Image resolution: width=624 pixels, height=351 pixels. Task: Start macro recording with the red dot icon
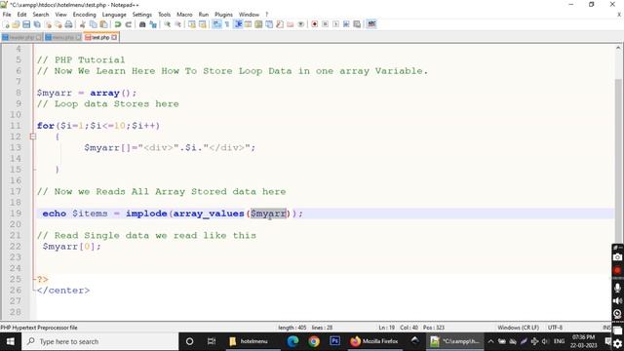314,24
